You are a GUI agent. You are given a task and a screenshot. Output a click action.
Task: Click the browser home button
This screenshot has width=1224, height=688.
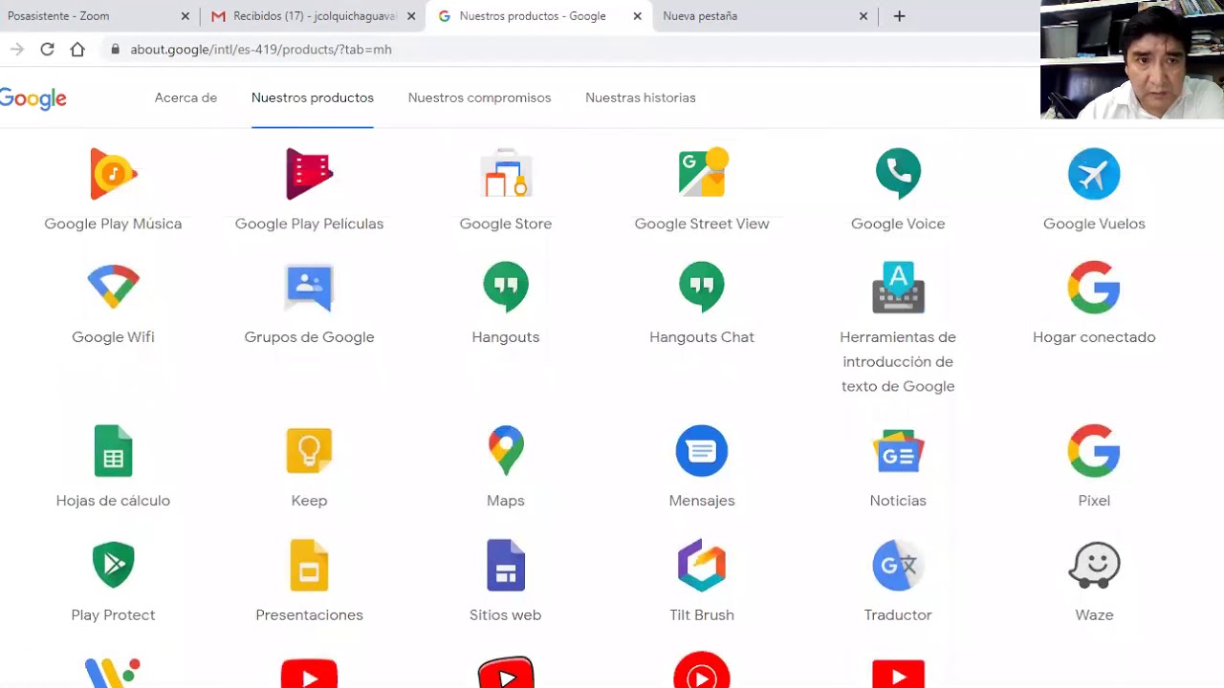pos(77,50)
